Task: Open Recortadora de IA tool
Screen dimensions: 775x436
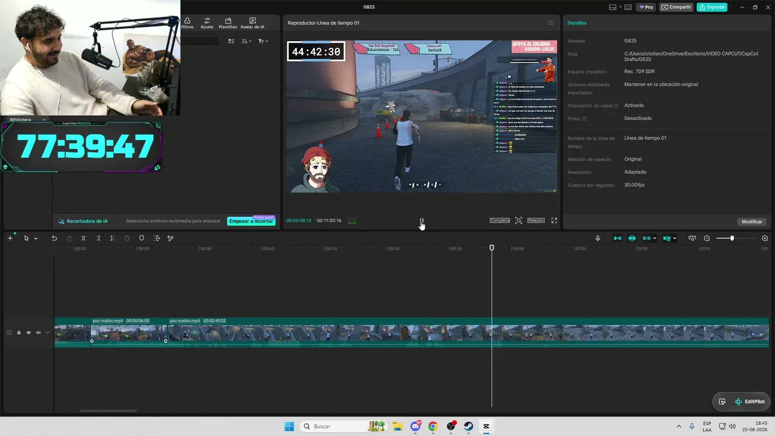Action: [83, 221]
